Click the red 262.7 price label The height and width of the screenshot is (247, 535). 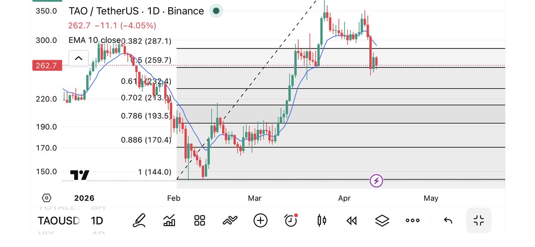[x=46, y=66]
